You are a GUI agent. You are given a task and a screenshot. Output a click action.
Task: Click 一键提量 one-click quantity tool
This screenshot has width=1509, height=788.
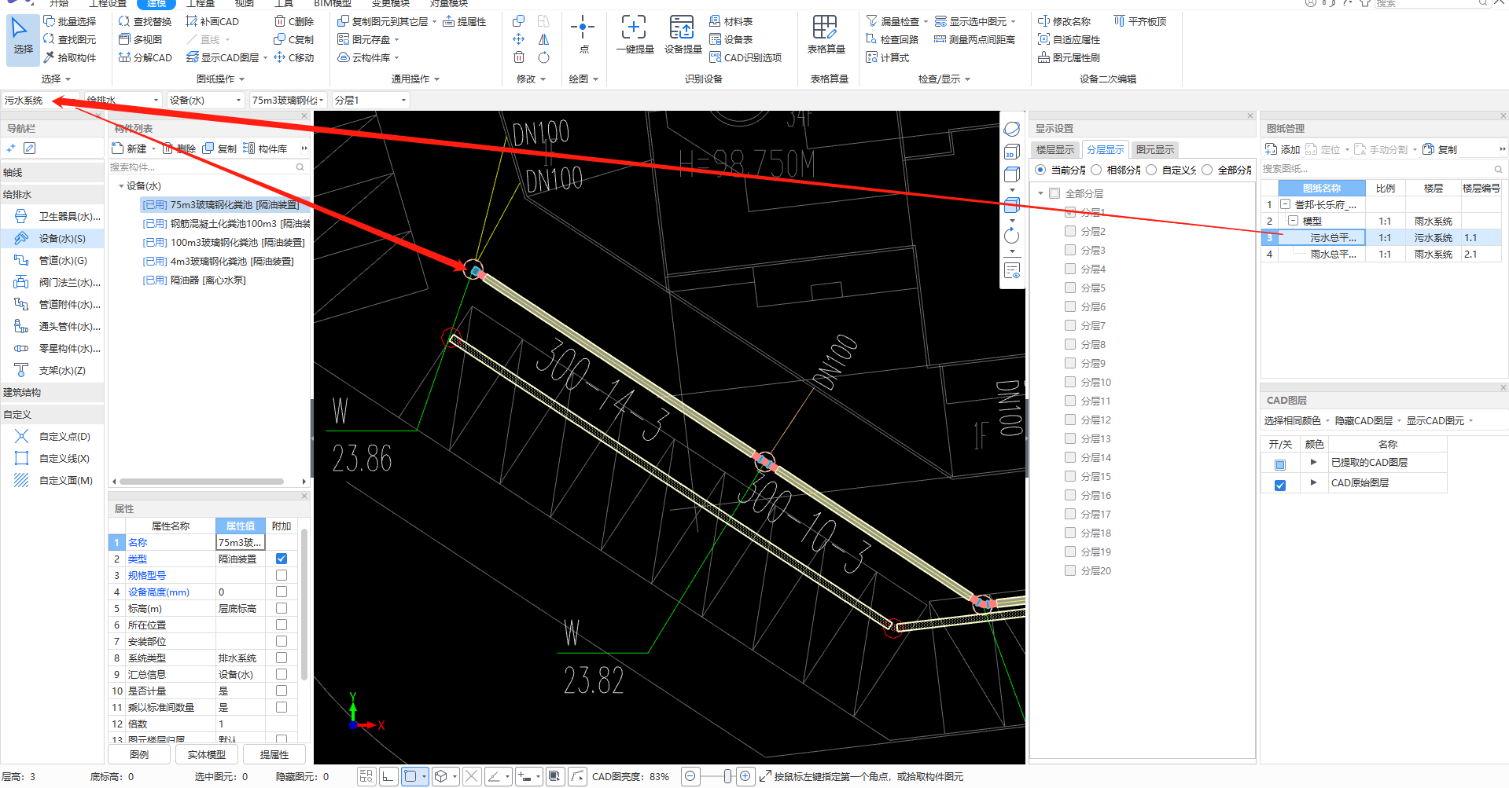(x=635, y=35)
